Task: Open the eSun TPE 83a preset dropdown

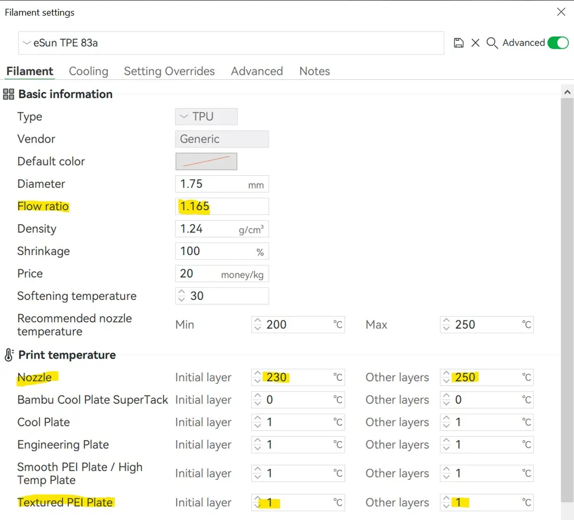Action: [x=231, y=43]
